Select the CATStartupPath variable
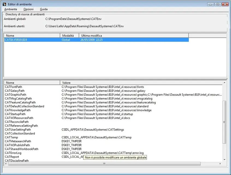This screenshot has width=231, height=175. point(15,114)
